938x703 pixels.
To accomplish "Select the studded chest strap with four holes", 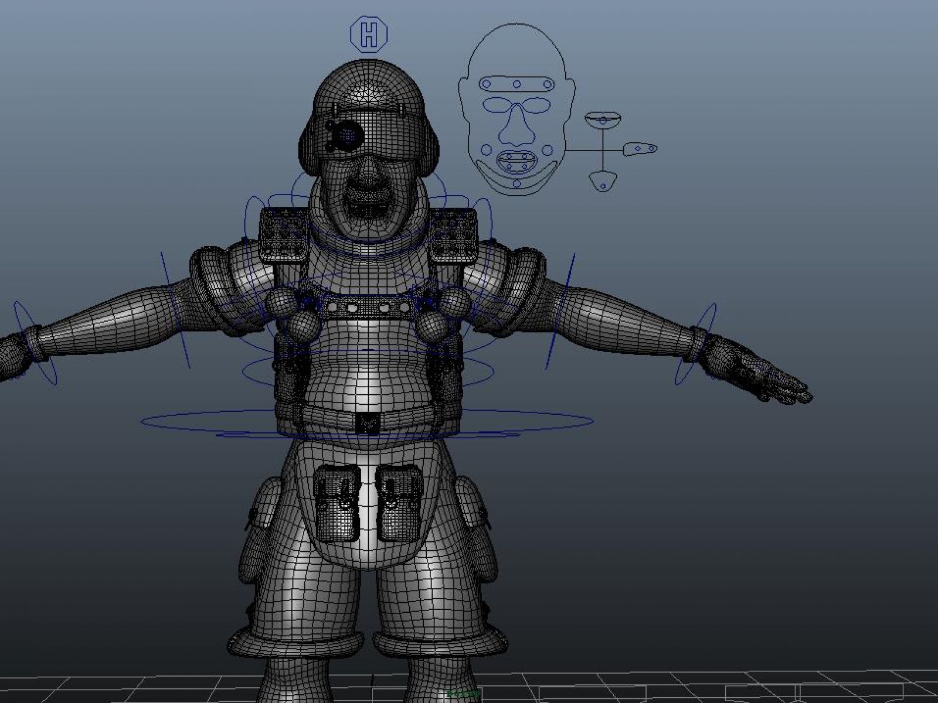I will tap(368, 307).
